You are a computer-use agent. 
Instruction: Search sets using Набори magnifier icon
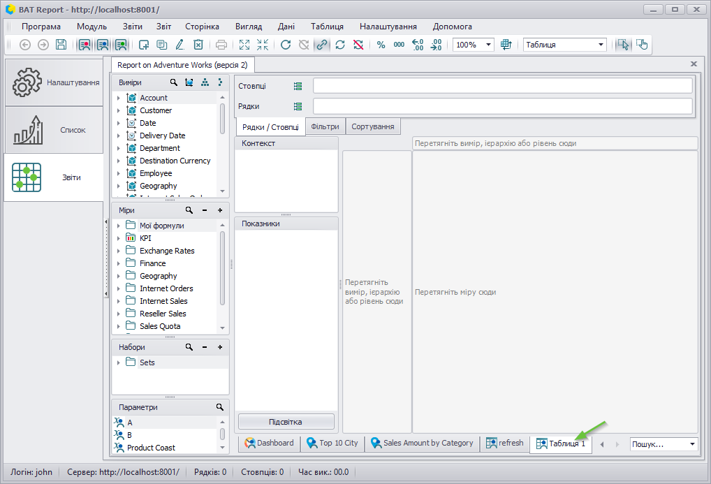[x=189, y=347]
